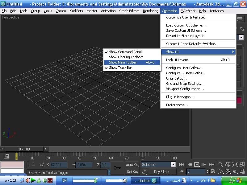
Task: Click the Zoom Extents All icon
Action: click(242, 165)
